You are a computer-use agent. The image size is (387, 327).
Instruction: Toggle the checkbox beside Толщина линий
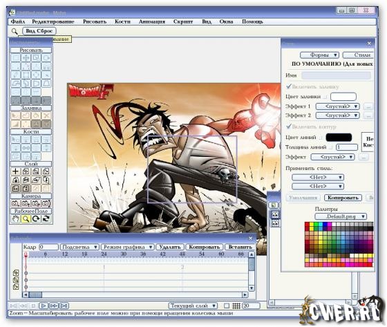331,147
